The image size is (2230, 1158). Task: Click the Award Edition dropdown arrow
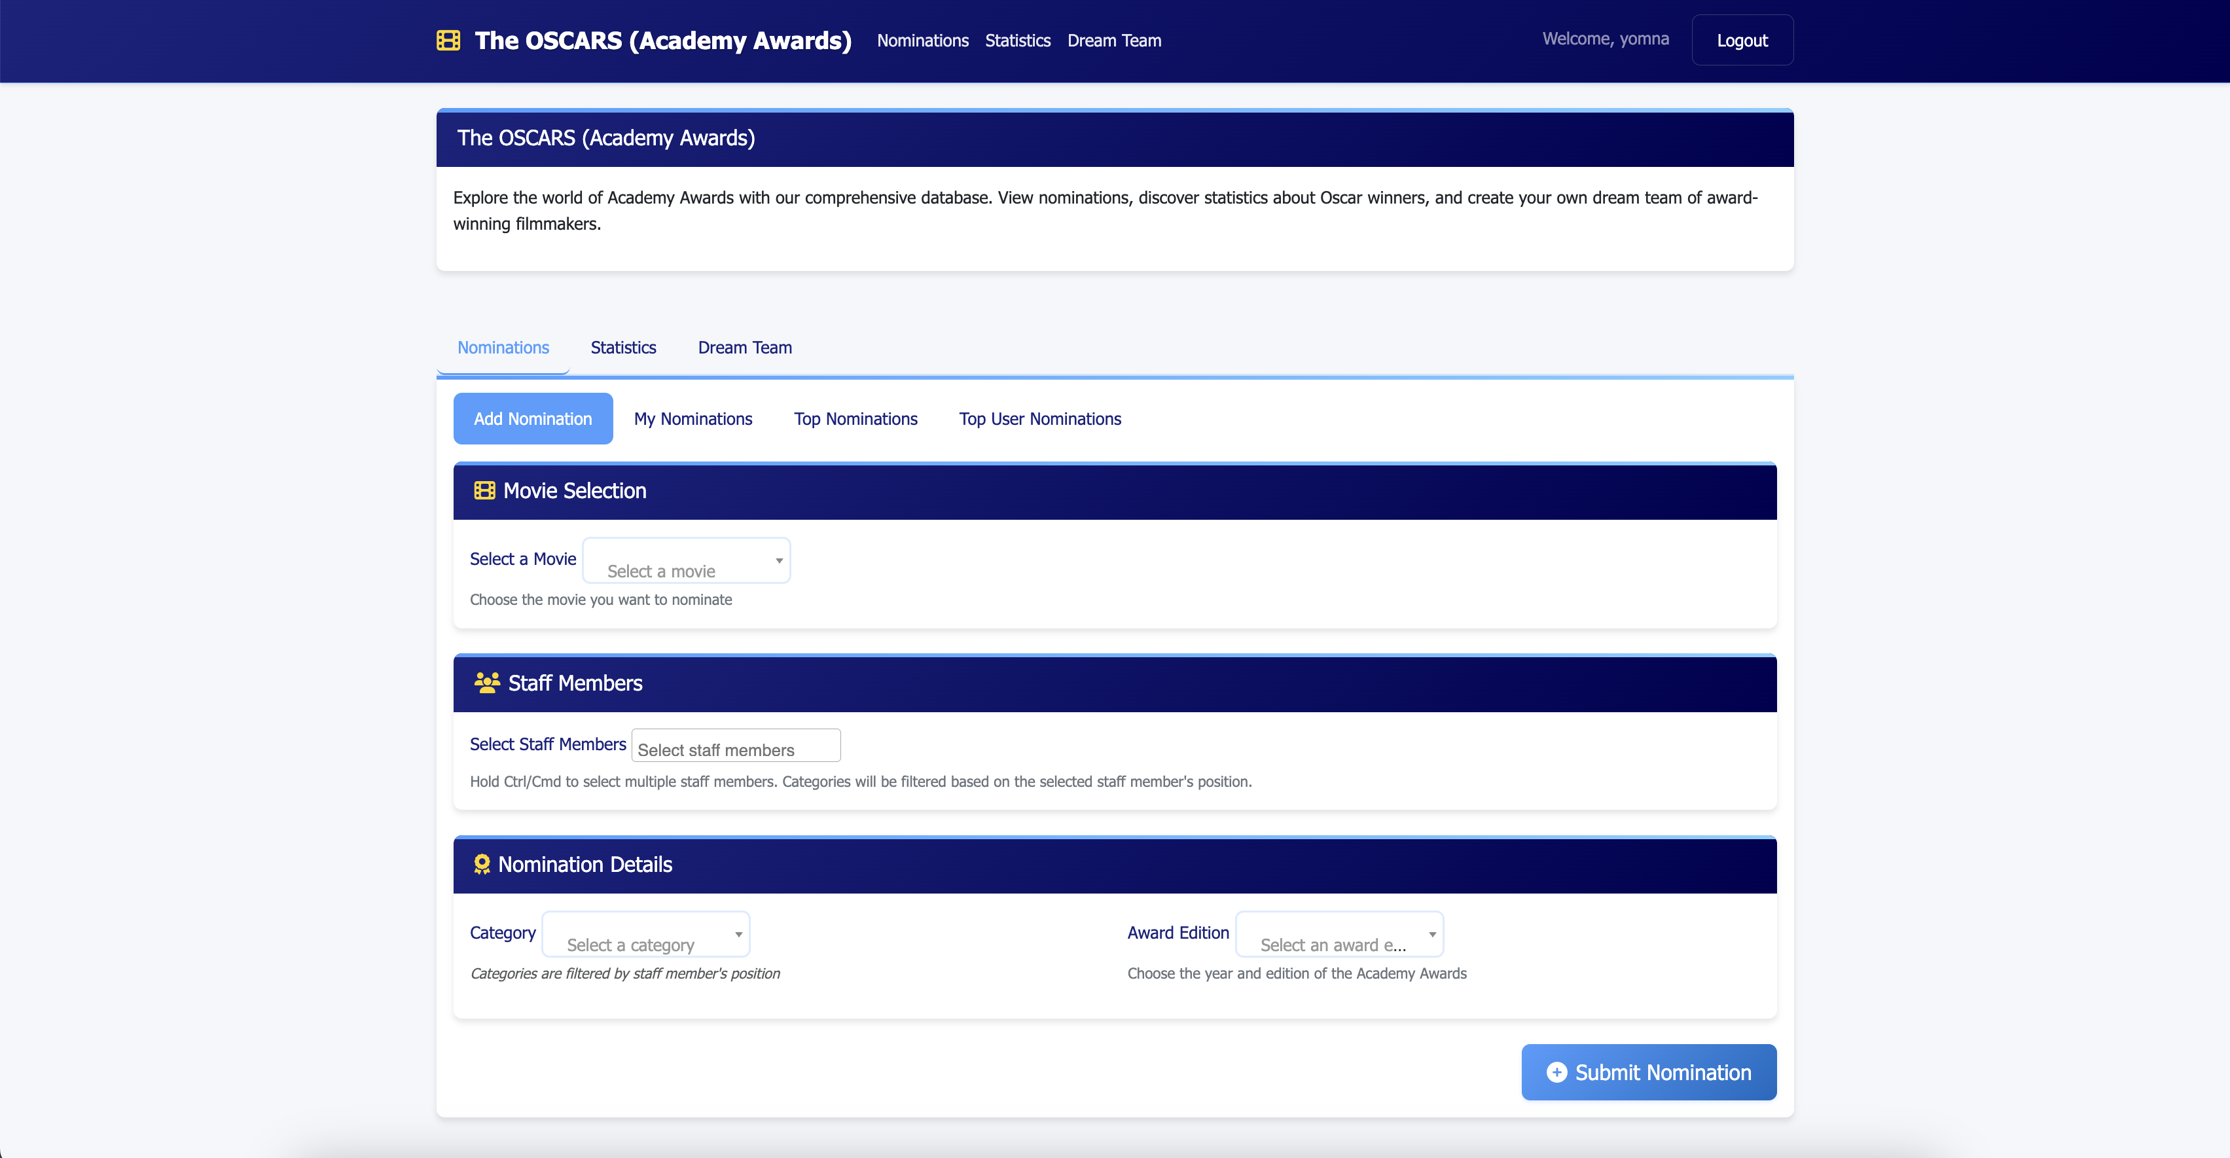[x=1433, y=935]
